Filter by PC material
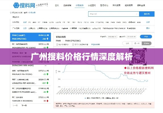The height and width of the screenshot is (113, 163). click(x=30, y=22)
